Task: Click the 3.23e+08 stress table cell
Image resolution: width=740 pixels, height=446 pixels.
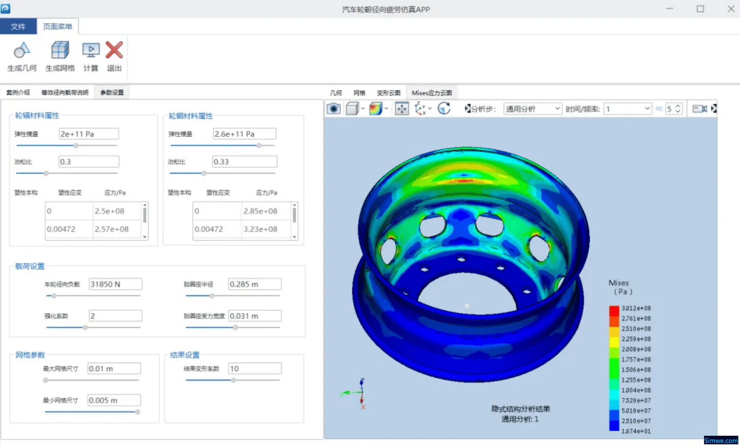Action: point(266,229)
